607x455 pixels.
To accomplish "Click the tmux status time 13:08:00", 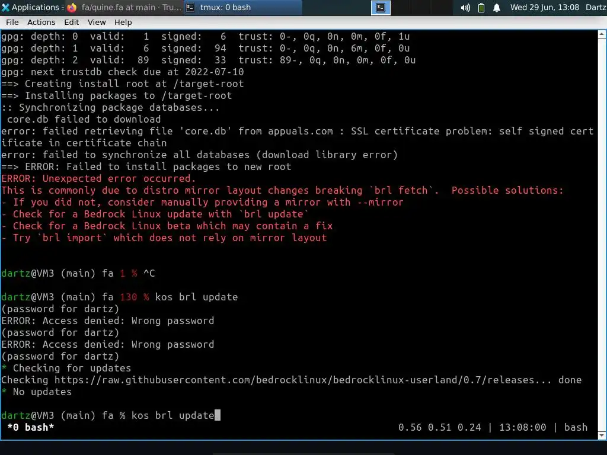I will coord(522,427).
